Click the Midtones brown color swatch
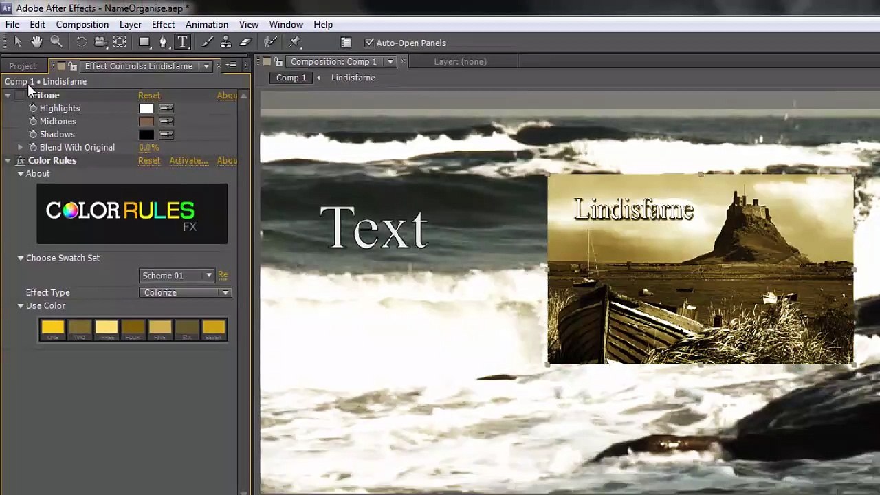Image resolution: width=880 pixels, height=495 pixels. coord(146,122)
